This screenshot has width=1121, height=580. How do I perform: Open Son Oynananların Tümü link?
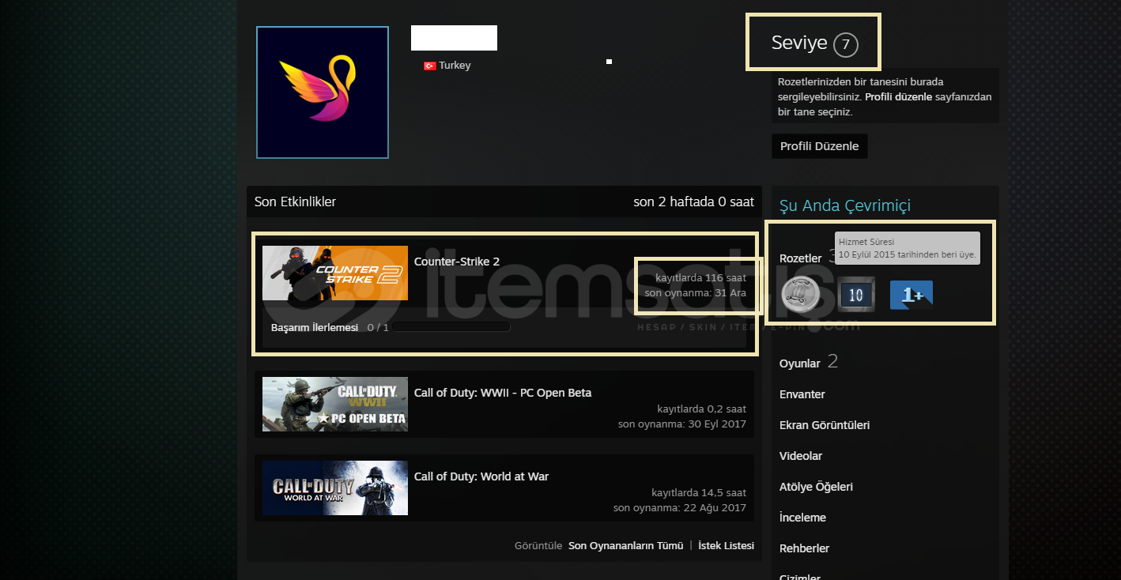tap(626, 546)
